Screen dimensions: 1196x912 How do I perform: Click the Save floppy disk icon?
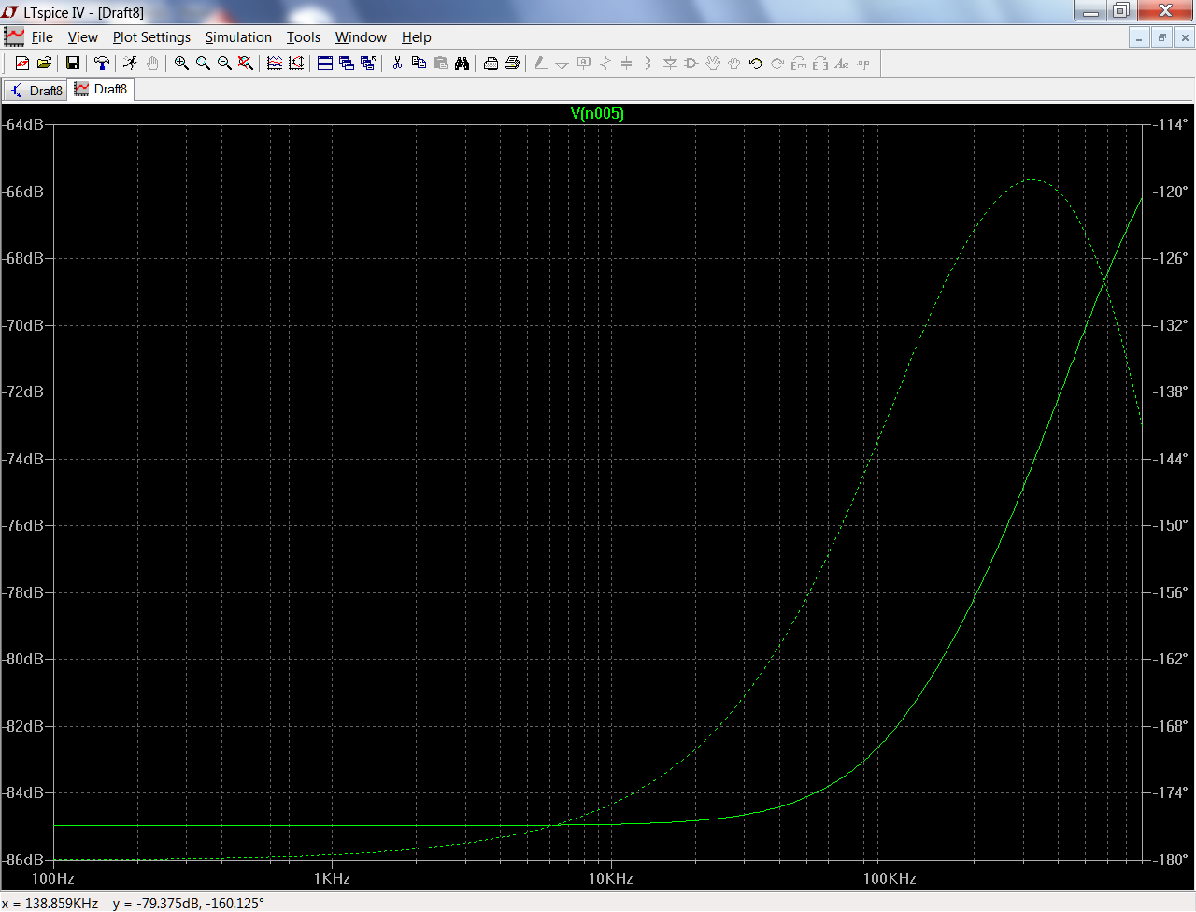tap(72, 63)
